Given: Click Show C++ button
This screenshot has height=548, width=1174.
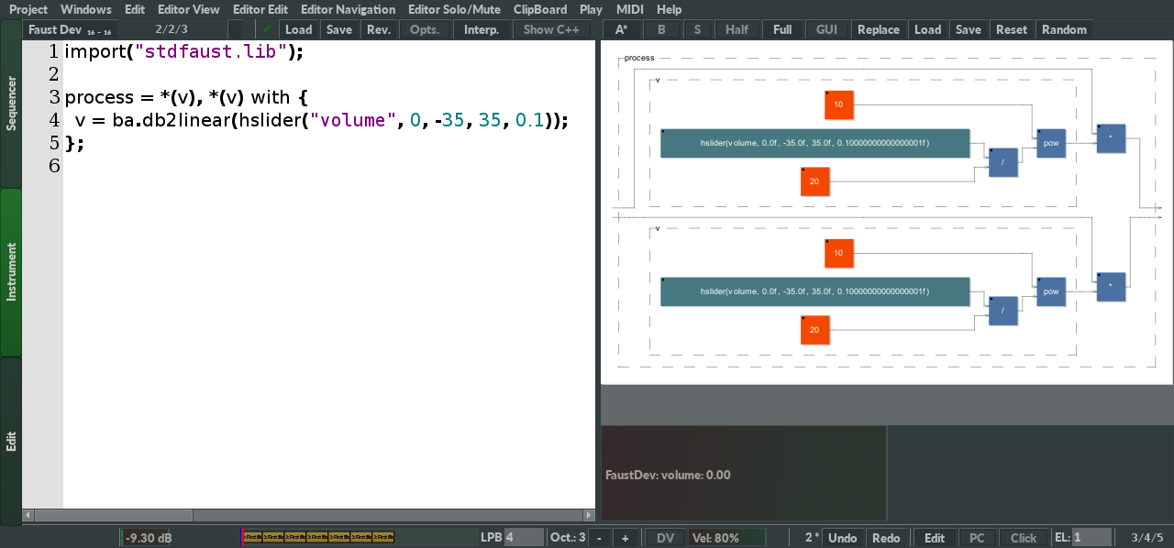Looking at the screenshot, I should click(550, 29).
